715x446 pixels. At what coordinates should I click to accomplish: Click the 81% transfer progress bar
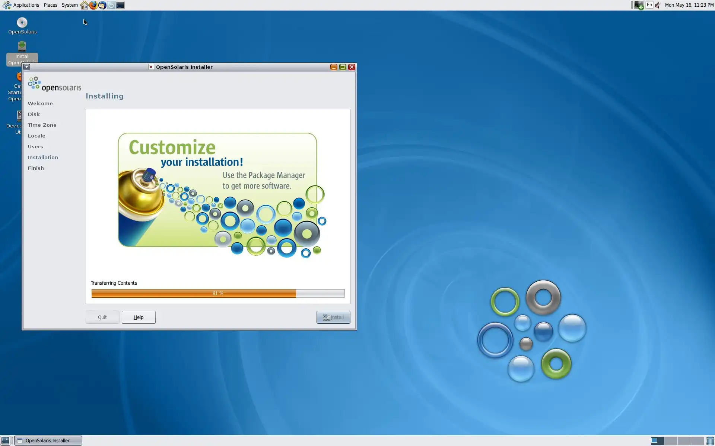(x=218, y=293)
